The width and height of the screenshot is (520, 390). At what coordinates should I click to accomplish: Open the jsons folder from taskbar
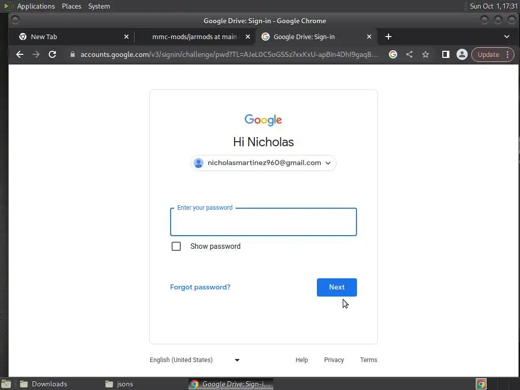[x=119, y=384]
